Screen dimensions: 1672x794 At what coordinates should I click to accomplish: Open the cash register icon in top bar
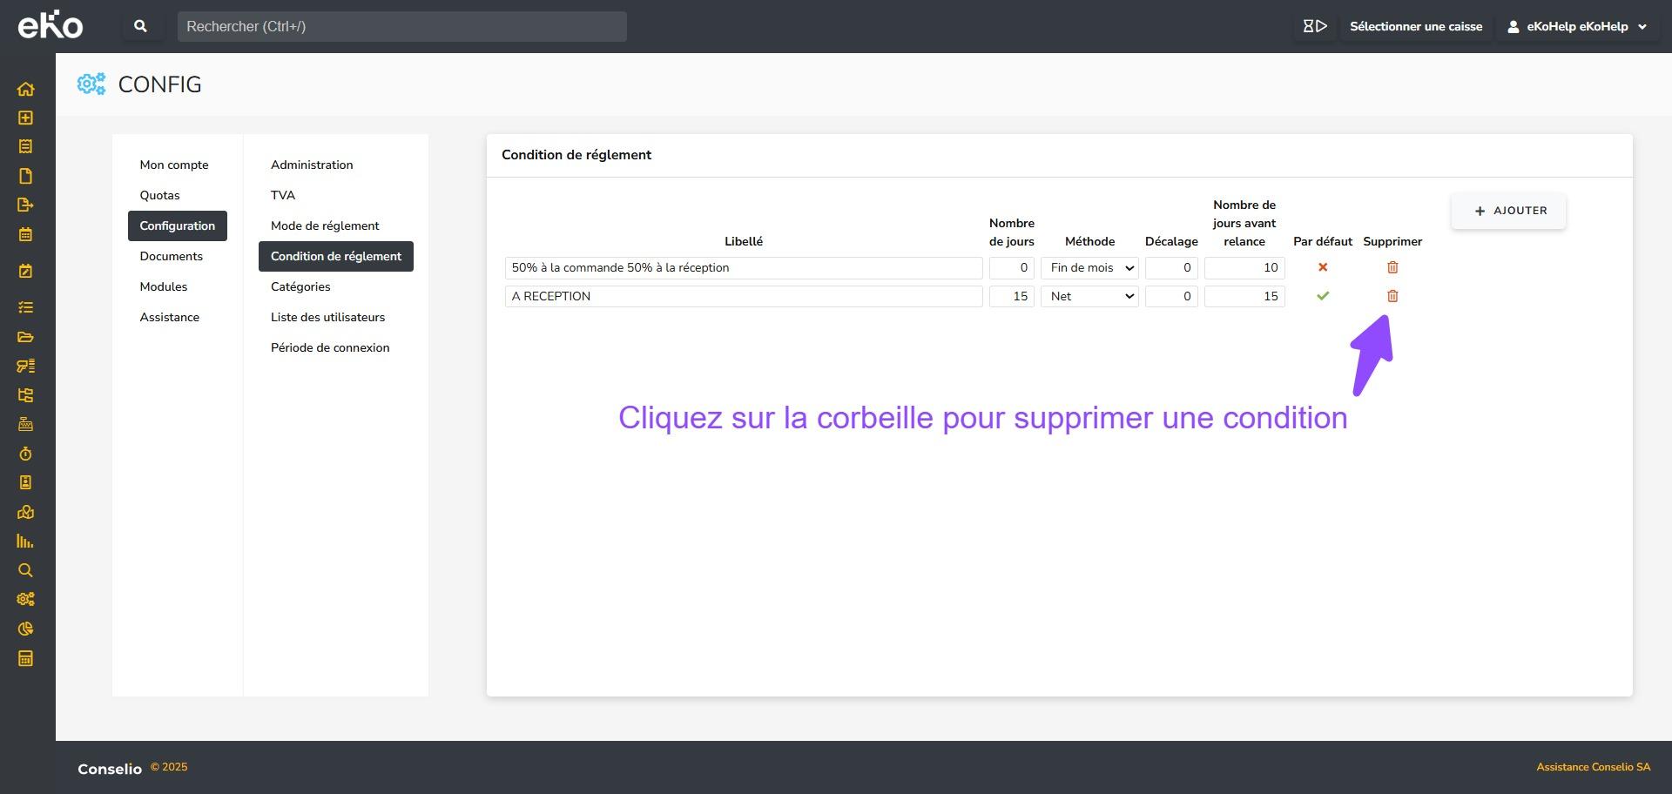pos(1314,26)
